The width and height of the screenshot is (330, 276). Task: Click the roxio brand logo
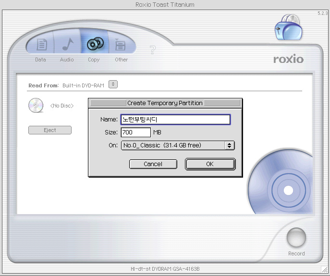pos(288,60)
